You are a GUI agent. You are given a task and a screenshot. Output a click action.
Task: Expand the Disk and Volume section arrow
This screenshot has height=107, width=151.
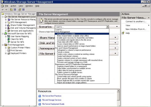(115, 43)
